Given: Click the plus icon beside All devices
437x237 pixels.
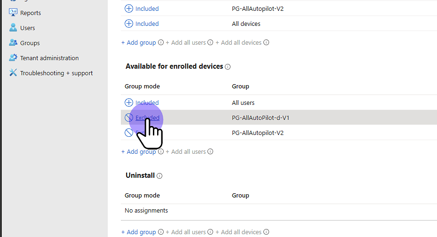Looking at the screenshot, I should click(x=129, y=24).
